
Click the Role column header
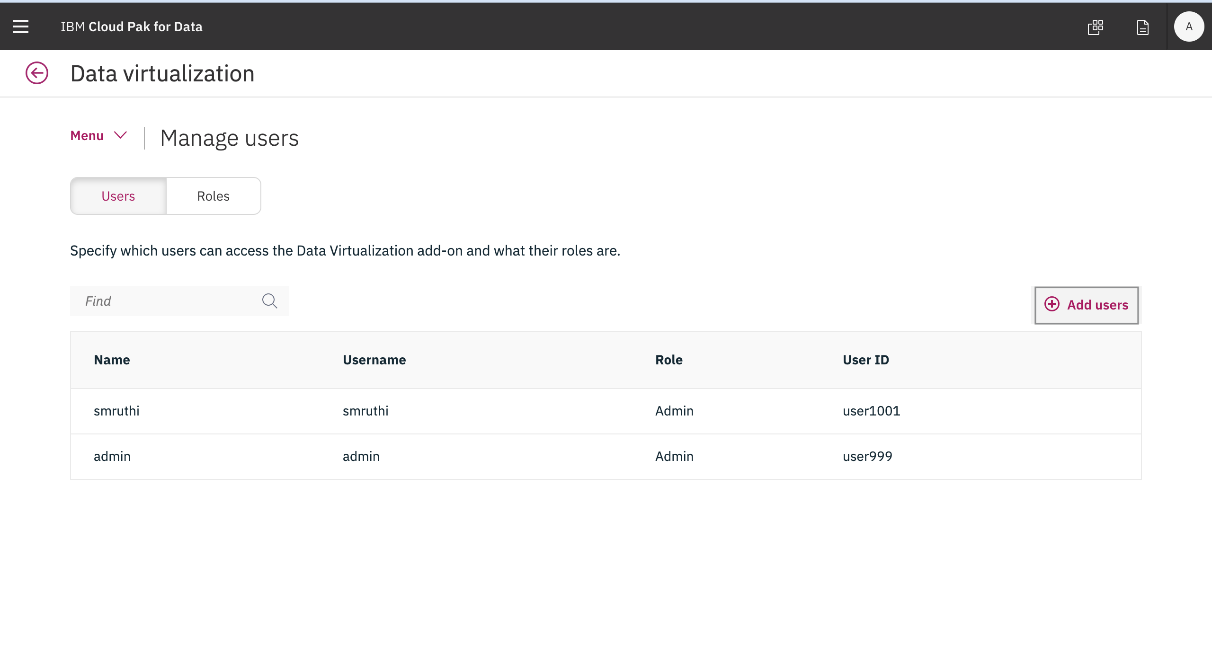668,360
